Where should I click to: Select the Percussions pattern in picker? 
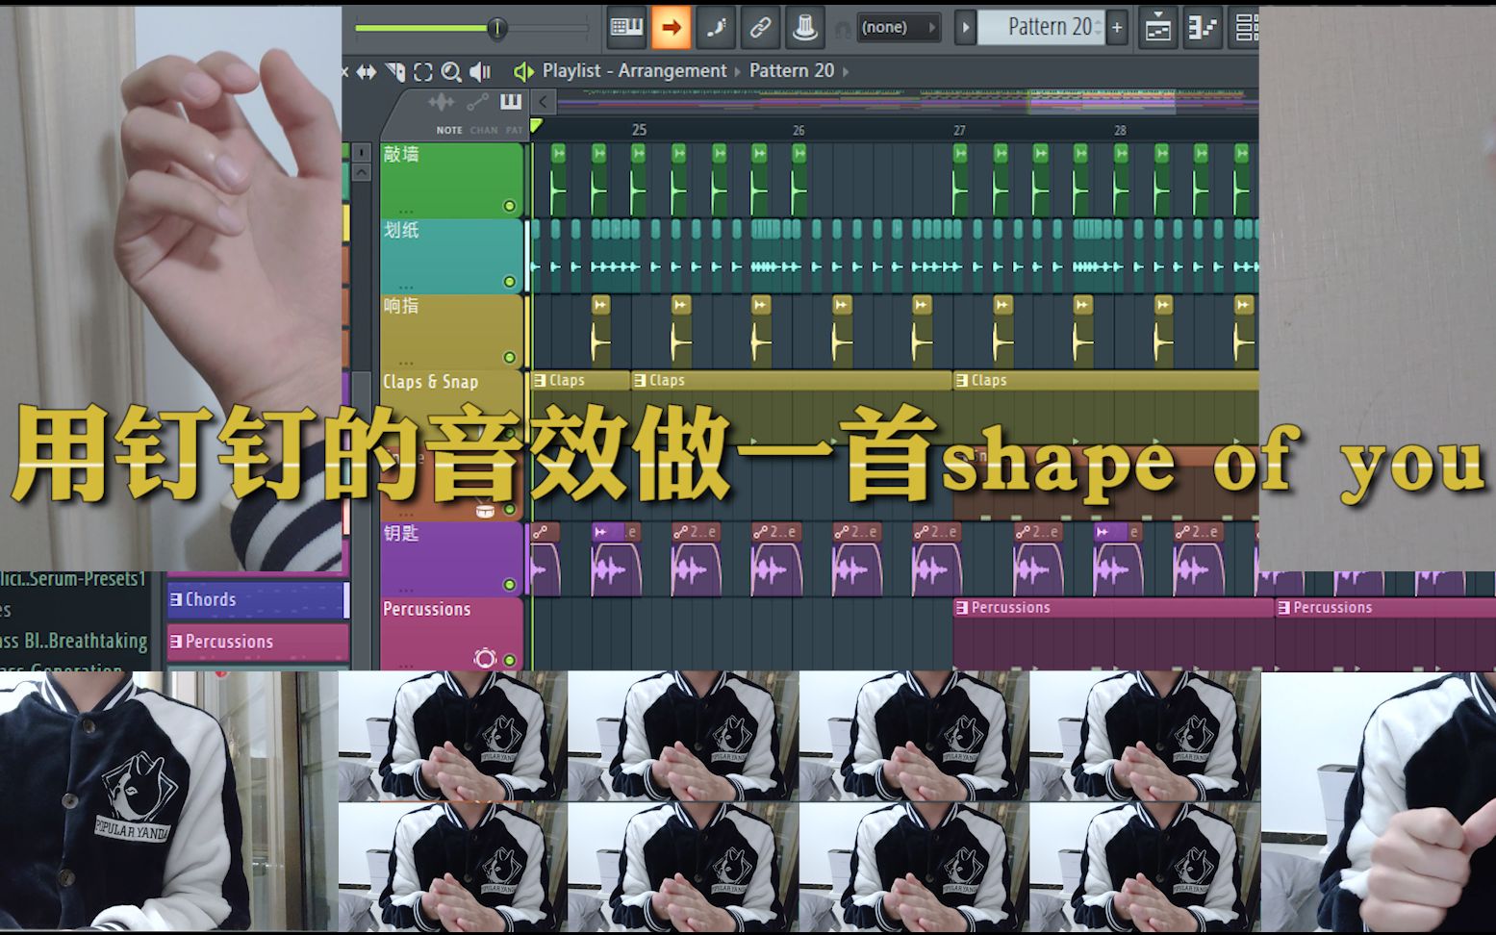click(257, 642)
